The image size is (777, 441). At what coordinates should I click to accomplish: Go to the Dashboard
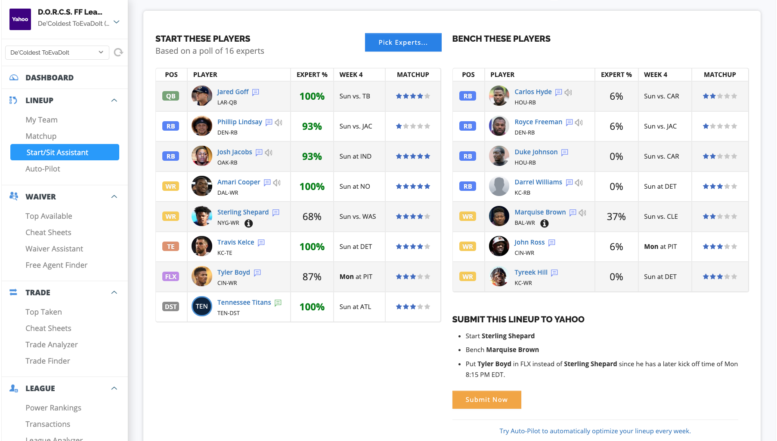(50, 78)
